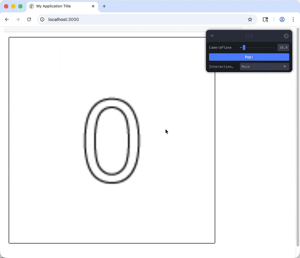Click inside the localhost:3000 address bar
Viewport: 300px width, 258px height.
[x=112, y=19]
